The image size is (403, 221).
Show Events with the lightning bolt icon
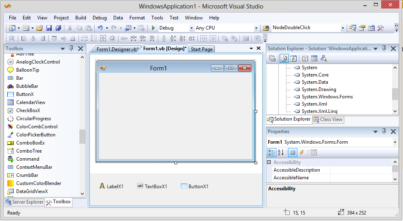click(302, 153)
